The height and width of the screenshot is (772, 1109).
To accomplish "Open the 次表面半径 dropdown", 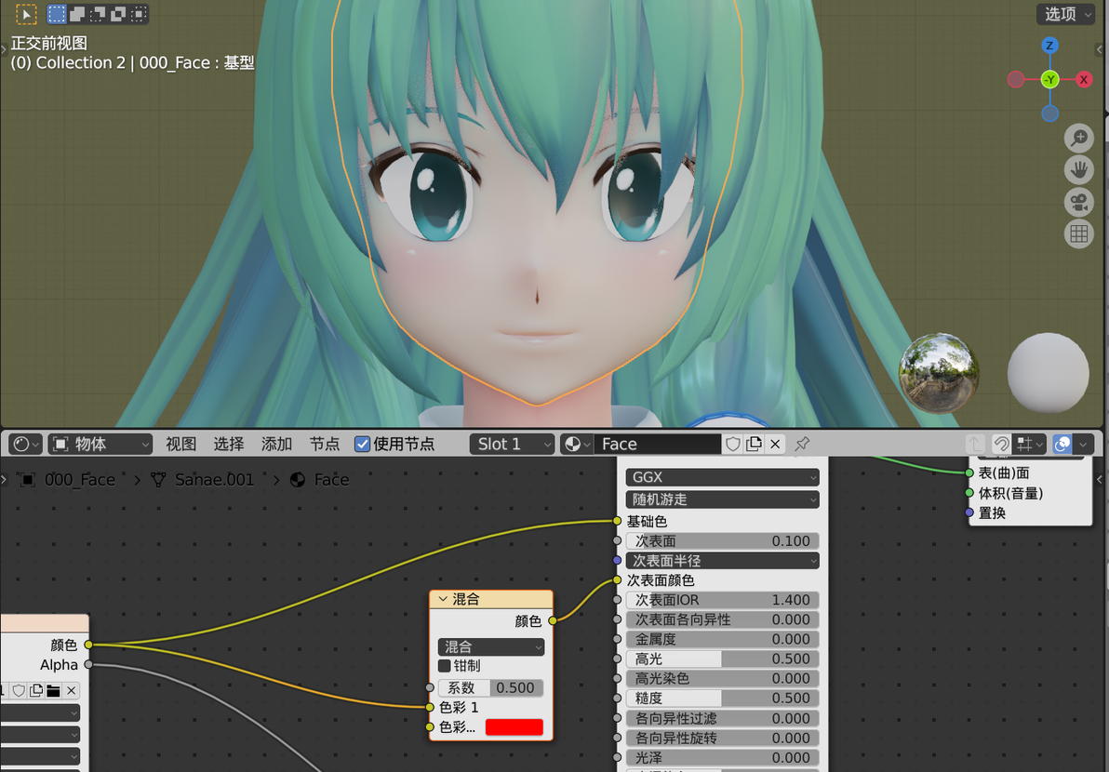I will click(x=722, y=561).
